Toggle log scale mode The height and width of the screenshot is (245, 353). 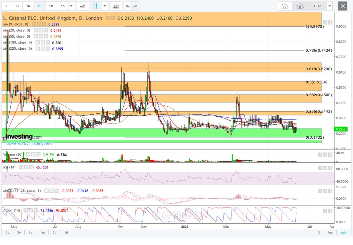330,233
